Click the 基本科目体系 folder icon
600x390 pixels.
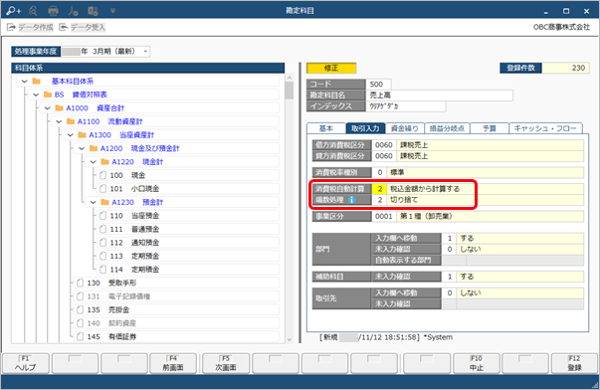[x=37, y=82]
